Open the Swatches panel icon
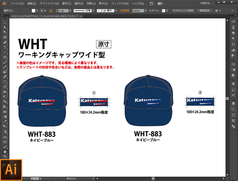 233,22
